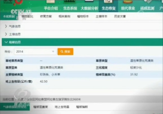The height and width of the screenshot is (114, 163).
Task: Switch to the 修复方案 tab
Action: [x=46, y=16]
